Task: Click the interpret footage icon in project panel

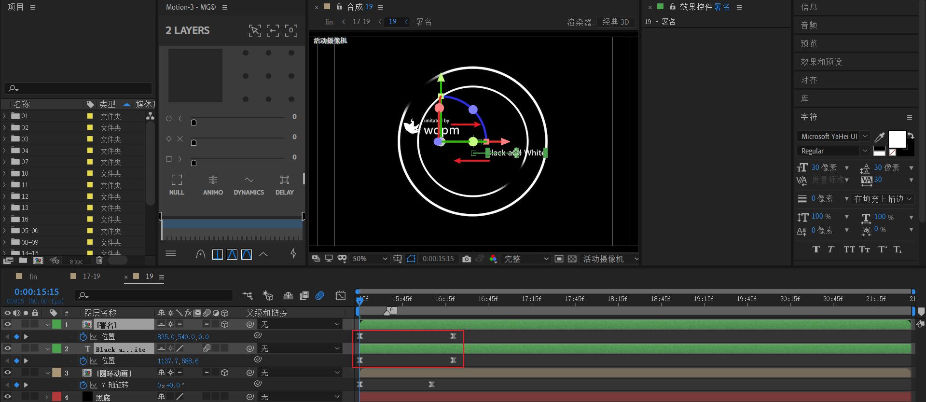Action: coord(8,260)
